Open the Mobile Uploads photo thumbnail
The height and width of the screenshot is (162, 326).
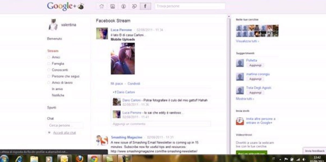(123, 58)
